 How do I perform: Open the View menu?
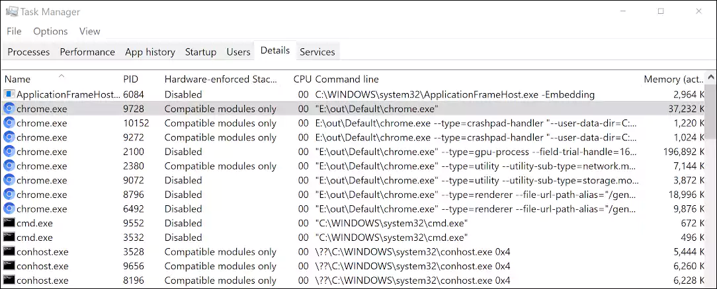(x=90, y=31)
